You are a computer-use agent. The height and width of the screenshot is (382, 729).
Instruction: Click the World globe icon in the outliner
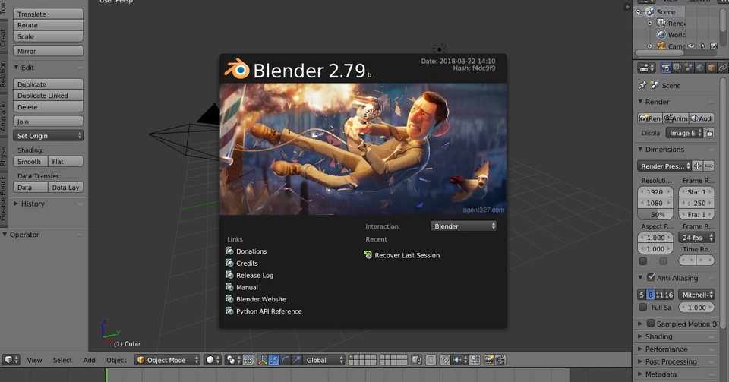tap(661, 34)
